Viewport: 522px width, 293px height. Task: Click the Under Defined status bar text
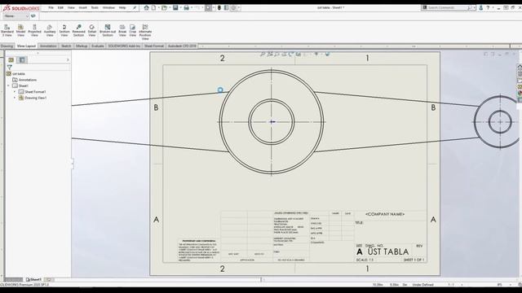coord(422,285)
